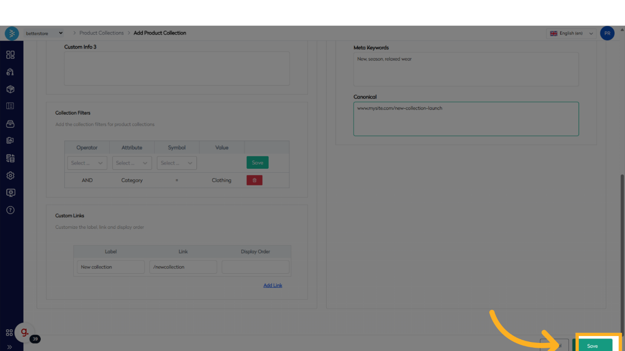The height and width of the screenshot is (351, 625).
Task: Click the highlighted Save button at bottom
Action: [x=592, y=346]
